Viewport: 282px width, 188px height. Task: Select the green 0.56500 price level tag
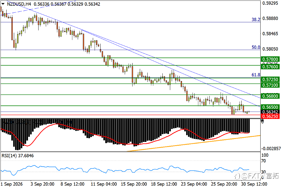pos(270,107)
